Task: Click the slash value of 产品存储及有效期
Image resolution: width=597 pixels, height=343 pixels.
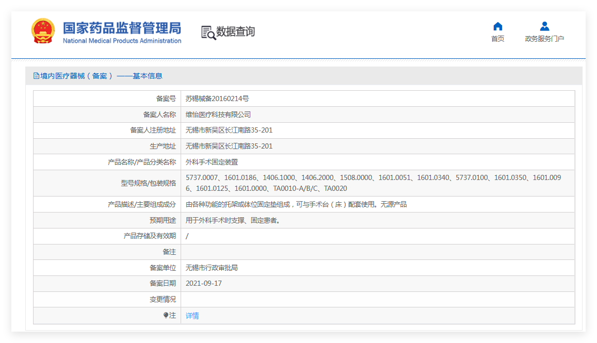Action: [187, 236]
